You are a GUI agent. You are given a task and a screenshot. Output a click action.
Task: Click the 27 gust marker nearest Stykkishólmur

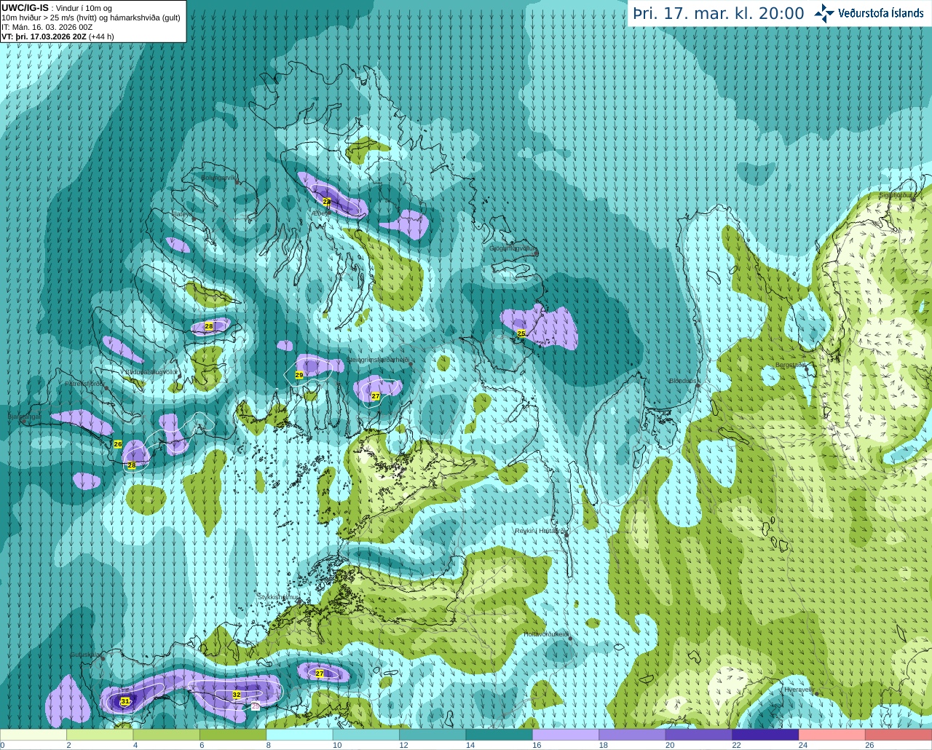(320, 674)
